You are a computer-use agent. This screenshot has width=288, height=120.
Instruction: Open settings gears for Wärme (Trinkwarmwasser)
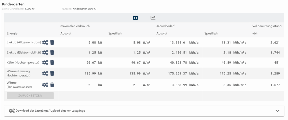coord(45,85)
